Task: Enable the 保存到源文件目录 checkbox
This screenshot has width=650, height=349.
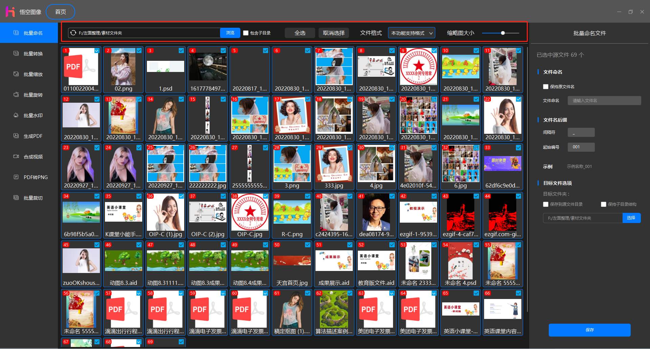Action: pos(545,204)
